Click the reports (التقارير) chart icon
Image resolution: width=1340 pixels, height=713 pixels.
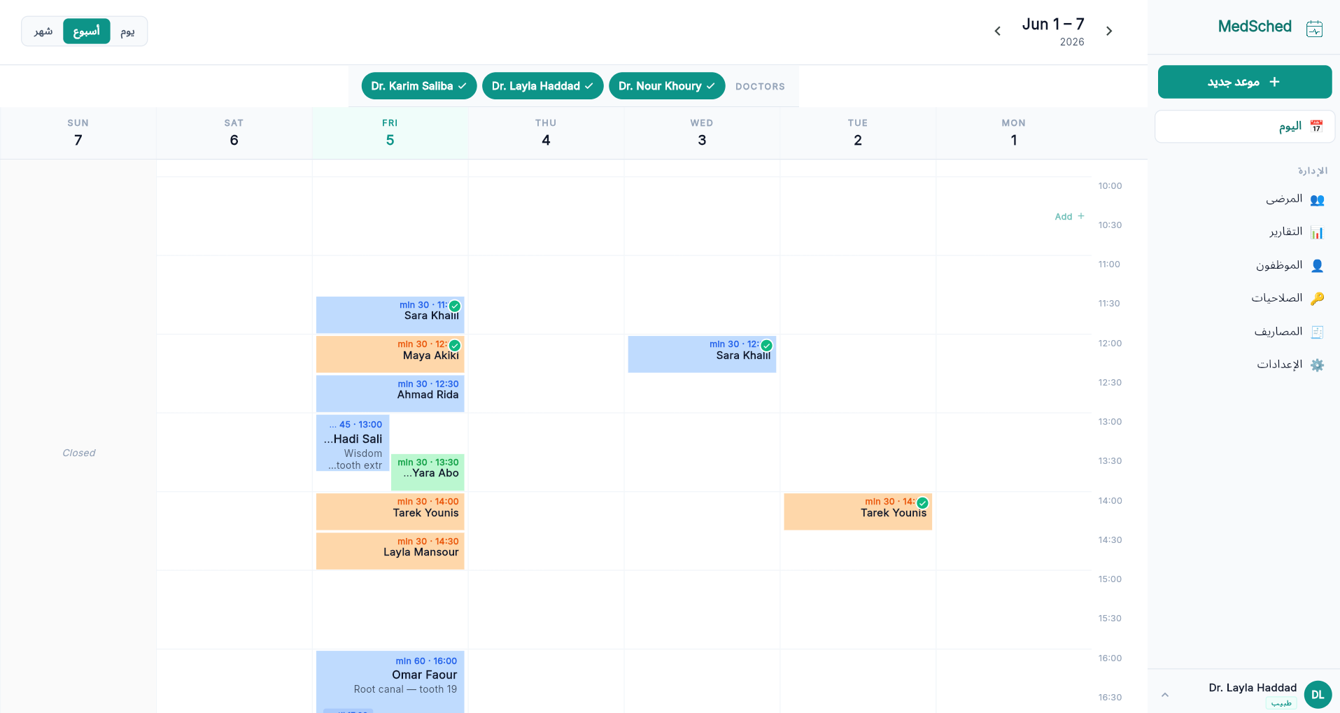[x=1317, y=232]
